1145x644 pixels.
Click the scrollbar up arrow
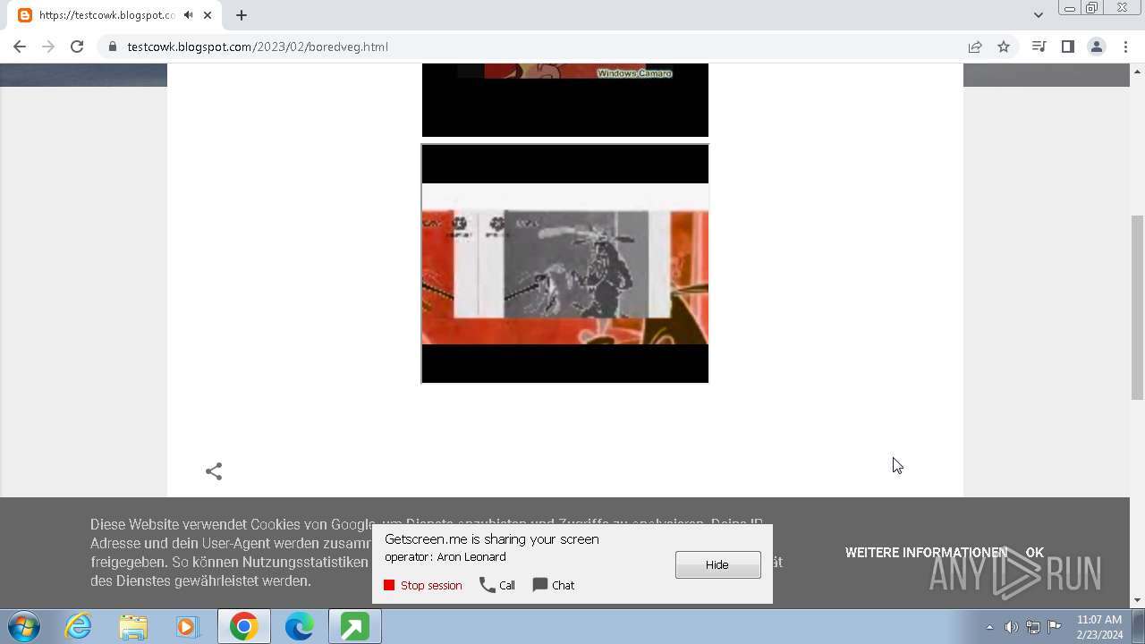click(x=1137, y=71)
